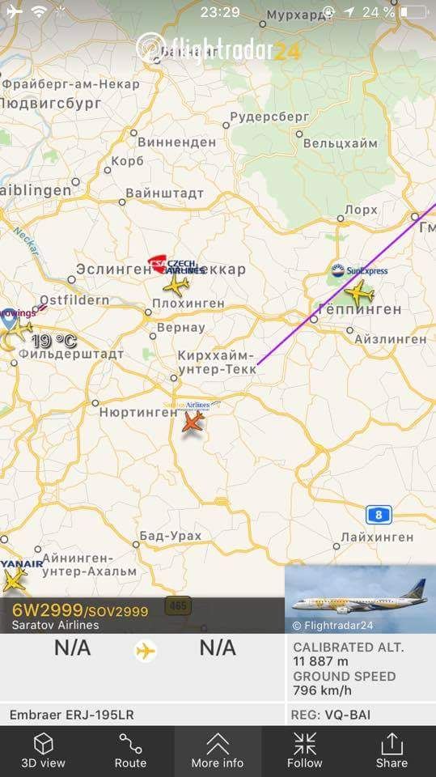This screenshot has width=436, height=777.
Task: Expand More info panel
Action: pyautogui.click(x=218, y=751)
